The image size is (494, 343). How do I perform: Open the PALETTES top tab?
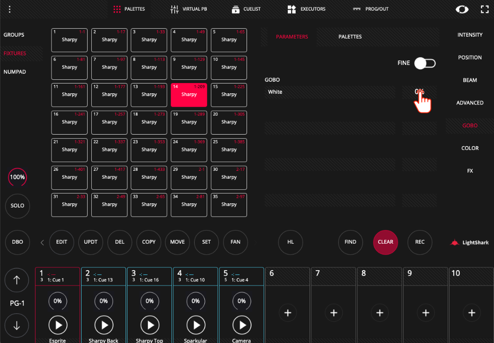point(129,9)
